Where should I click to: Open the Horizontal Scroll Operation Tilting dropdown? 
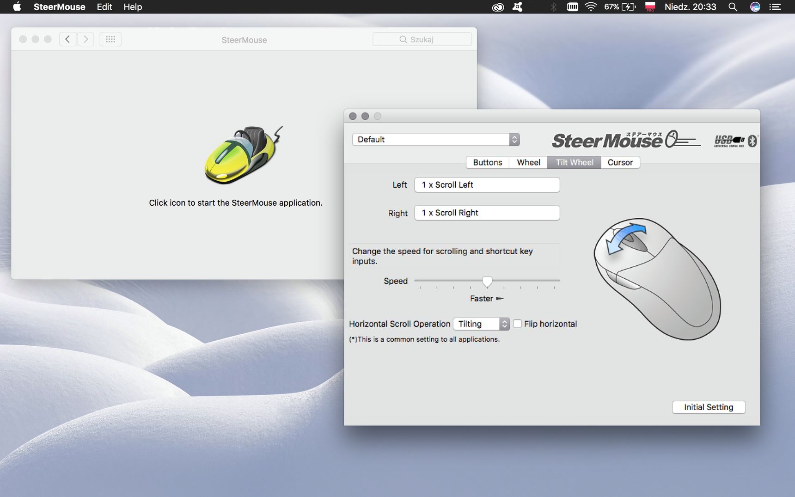tap(481, 324)
